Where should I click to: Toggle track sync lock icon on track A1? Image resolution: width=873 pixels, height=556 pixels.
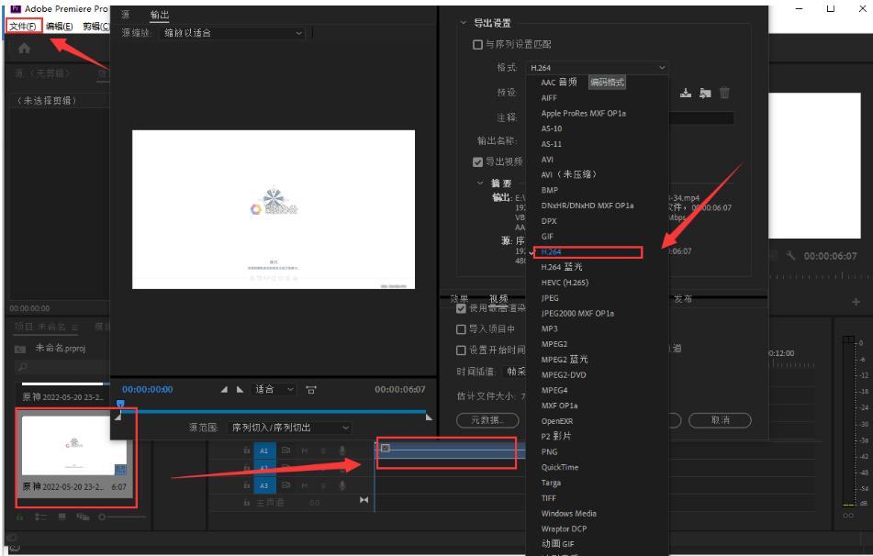[287, 450]
